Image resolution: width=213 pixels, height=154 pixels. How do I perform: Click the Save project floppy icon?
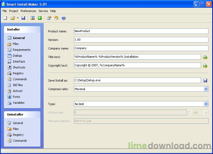[23, 18]
